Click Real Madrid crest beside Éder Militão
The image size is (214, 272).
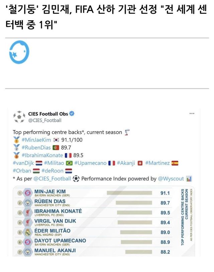(28, 232)
